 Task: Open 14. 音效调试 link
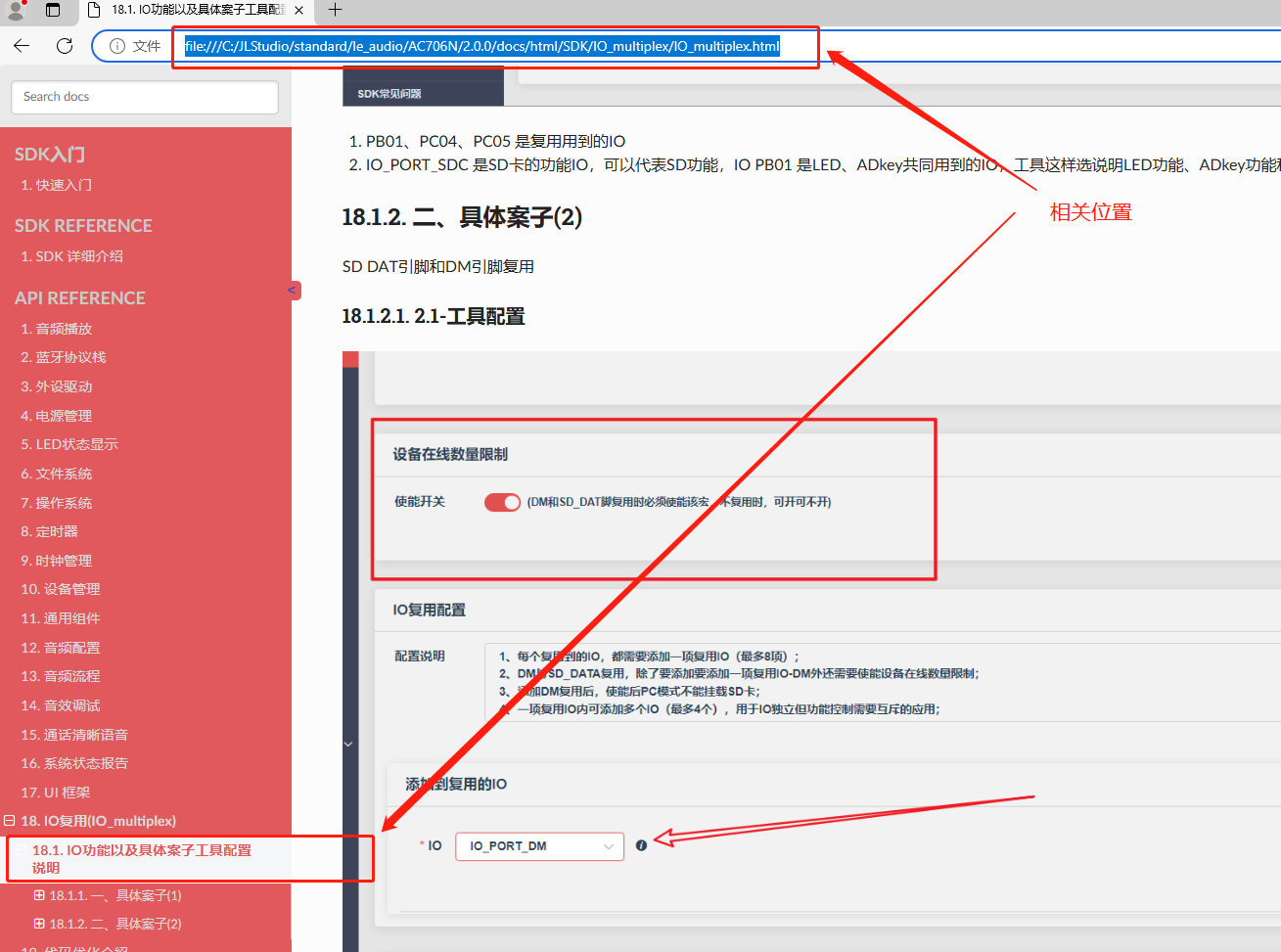click(x=61, y=705)
